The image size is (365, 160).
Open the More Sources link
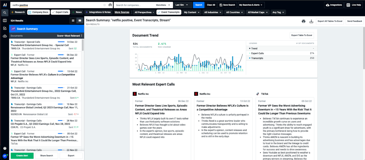[x=122, y=12]
